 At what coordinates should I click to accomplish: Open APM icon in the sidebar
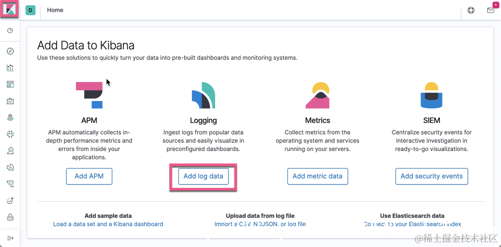(10, 184)
